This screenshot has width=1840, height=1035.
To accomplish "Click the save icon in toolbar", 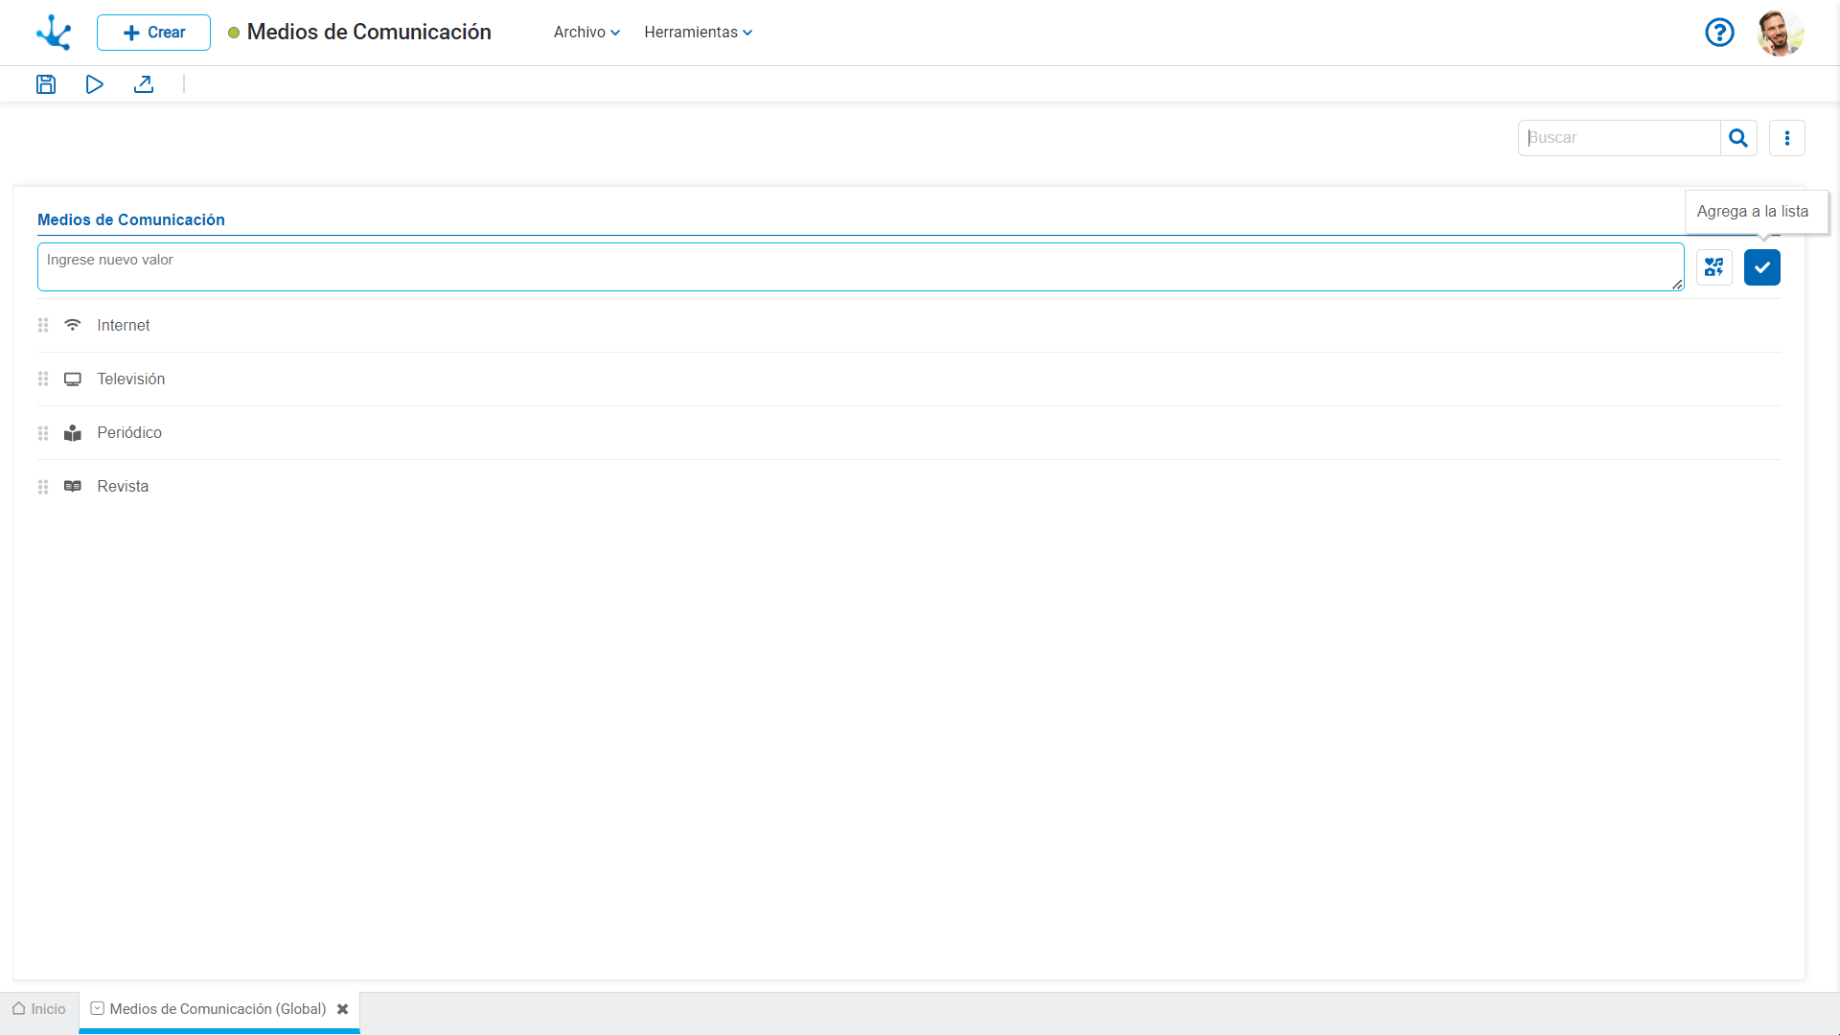I will [x=46, y=84].
